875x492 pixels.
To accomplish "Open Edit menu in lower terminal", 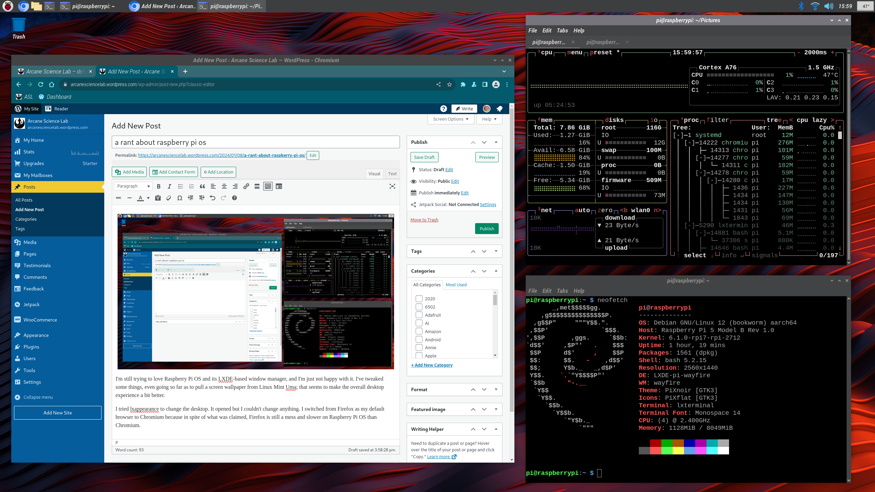I will [x=547, y=291].
